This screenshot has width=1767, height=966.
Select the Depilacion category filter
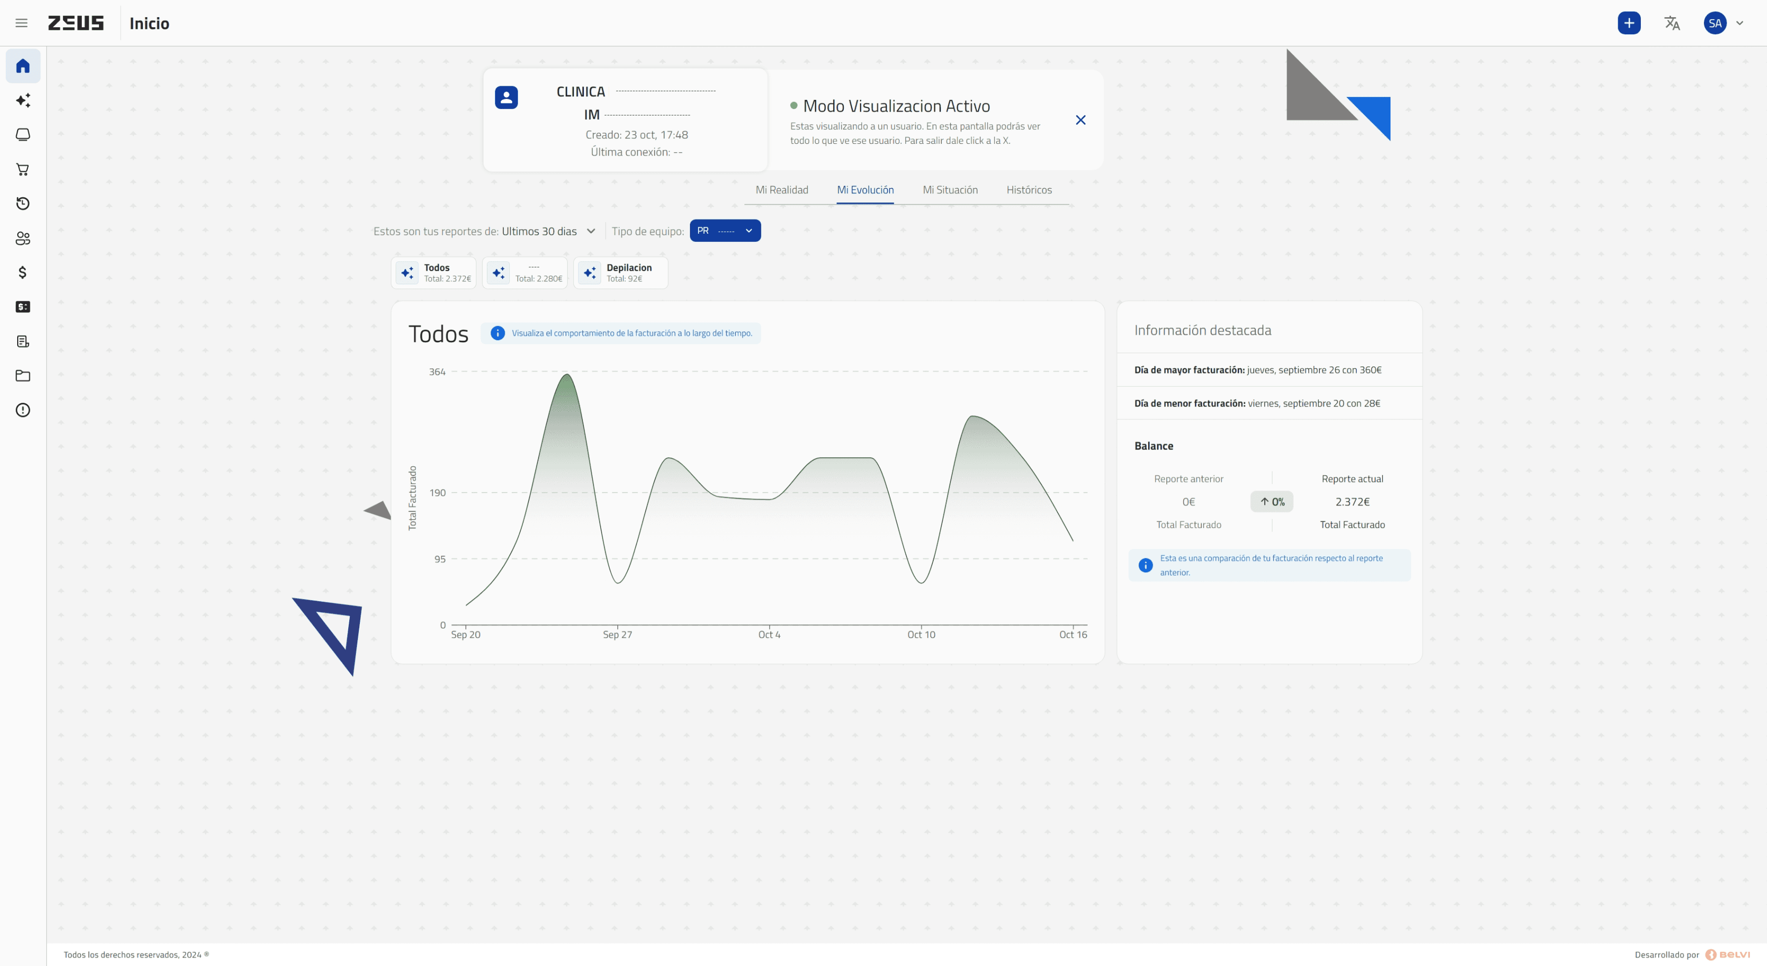click(621, 273)
